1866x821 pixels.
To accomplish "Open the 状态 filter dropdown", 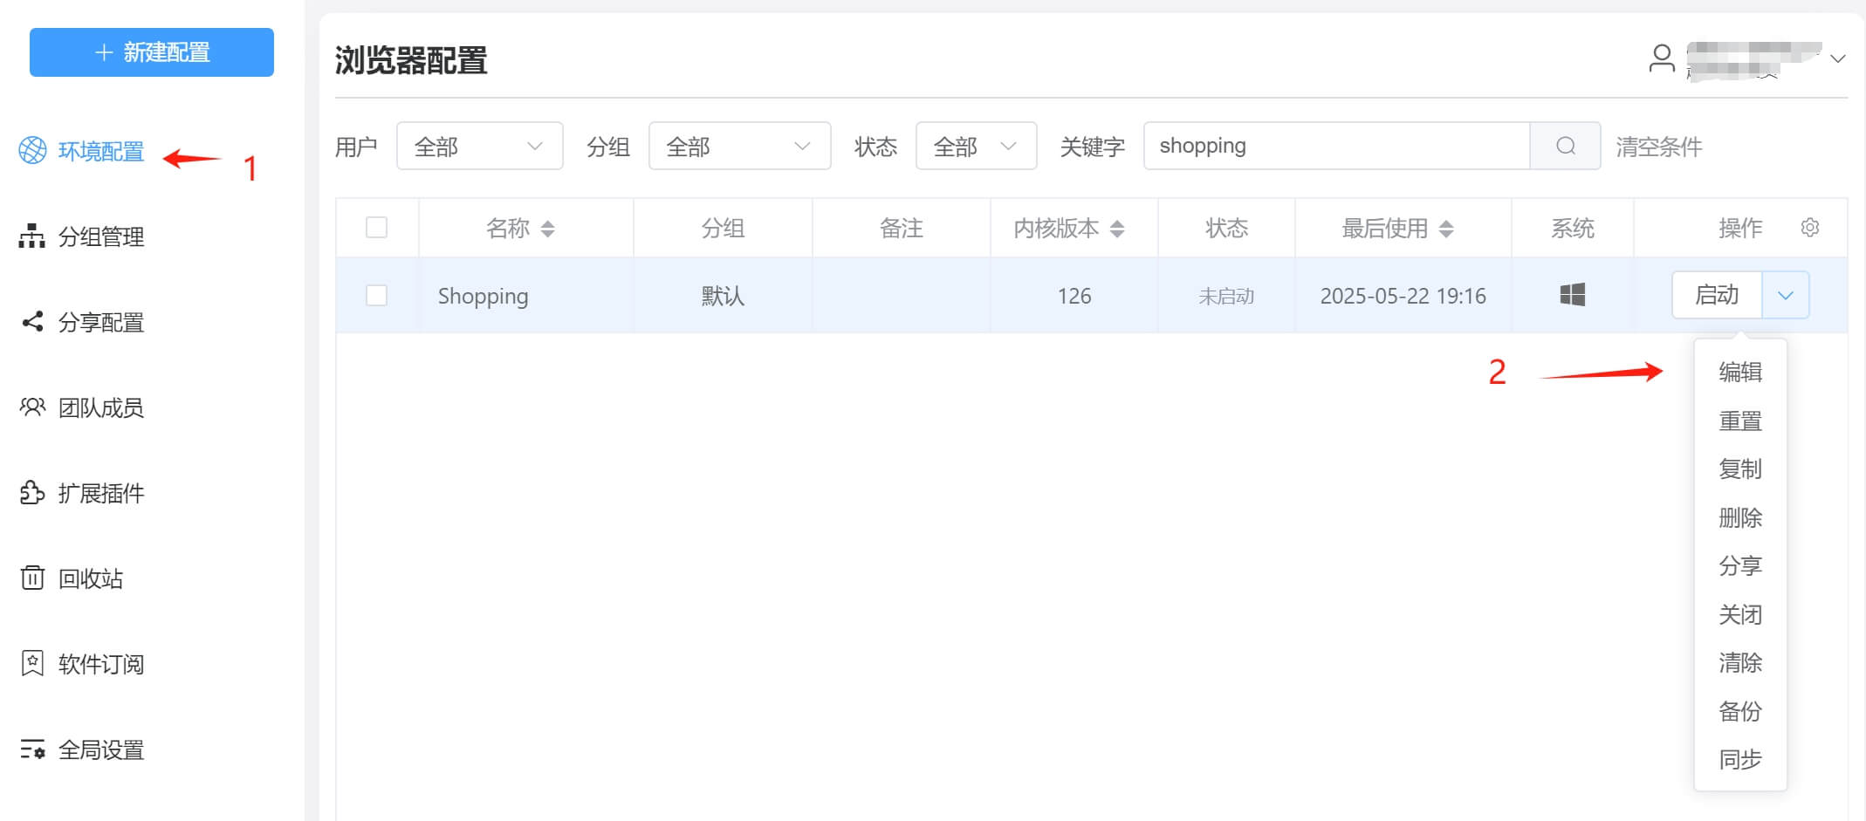I will coord(975,146).
